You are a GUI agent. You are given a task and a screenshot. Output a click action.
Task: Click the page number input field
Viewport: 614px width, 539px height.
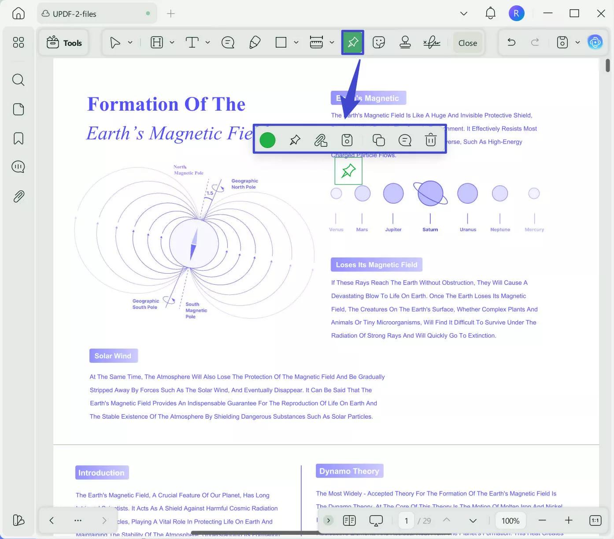(406, 520)
